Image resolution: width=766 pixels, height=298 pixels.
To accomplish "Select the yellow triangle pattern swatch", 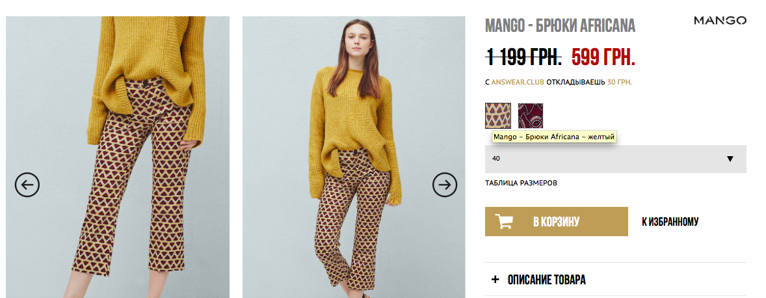I will [498, 116].
